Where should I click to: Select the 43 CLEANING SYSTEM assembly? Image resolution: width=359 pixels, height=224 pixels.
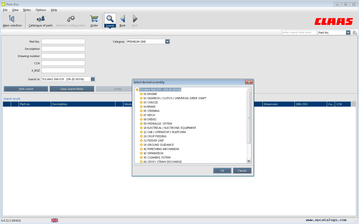coord(157,157)
